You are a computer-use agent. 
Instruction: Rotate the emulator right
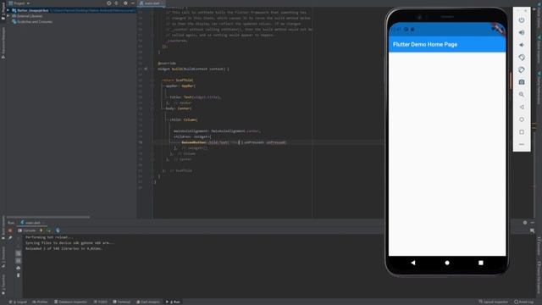click(x=522, y=69)
